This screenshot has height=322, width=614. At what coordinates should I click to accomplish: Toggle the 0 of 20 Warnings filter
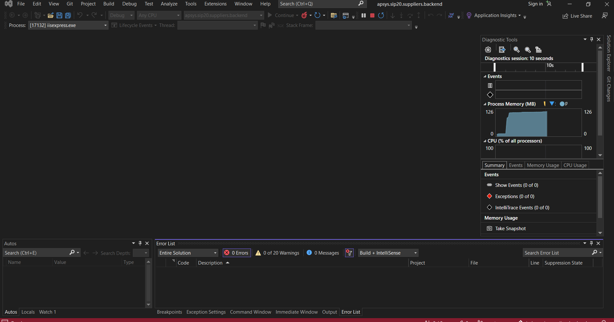click(277, 253)
